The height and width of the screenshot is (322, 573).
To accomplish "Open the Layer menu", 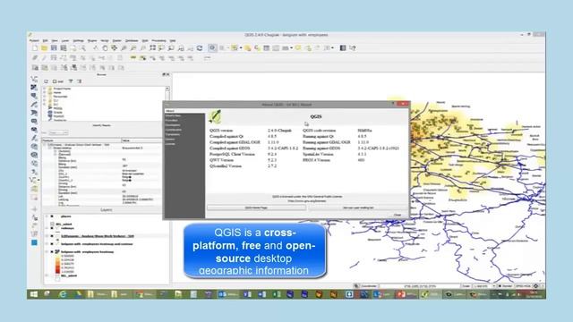I will tap(65, 40).
